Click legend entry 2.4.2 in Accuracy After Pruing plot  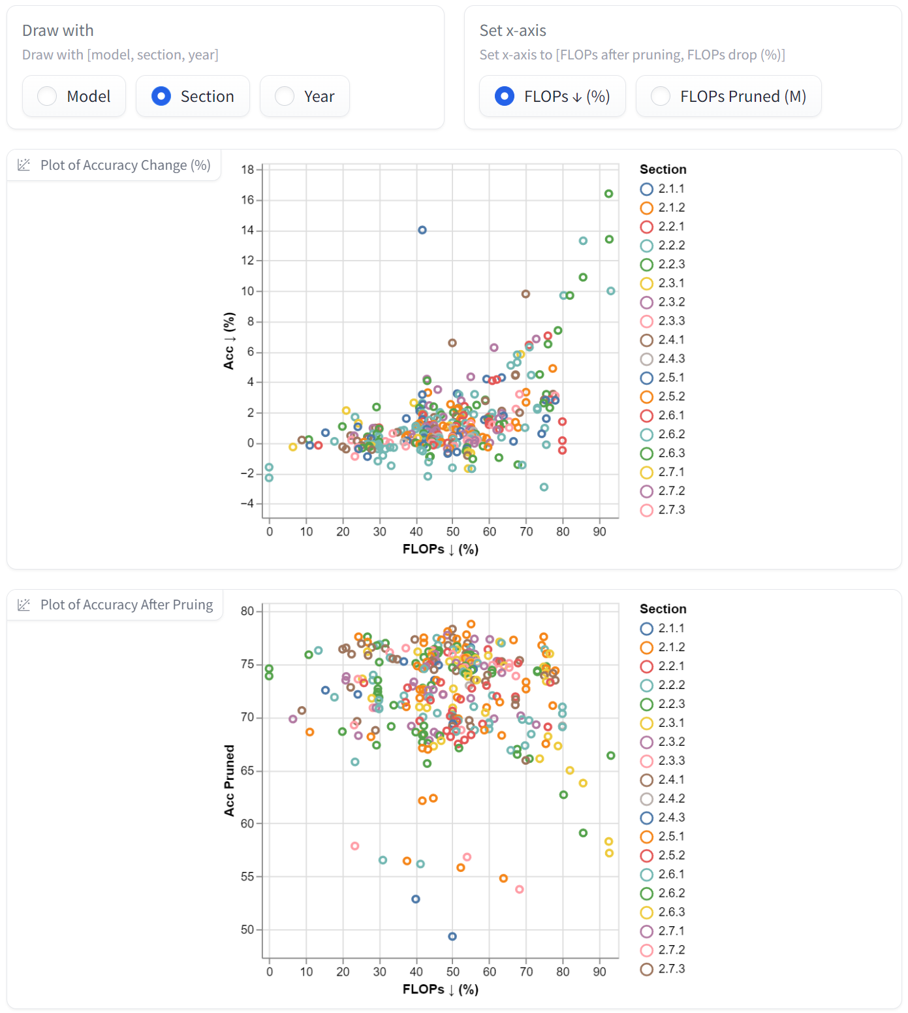(x=663, y=799)
